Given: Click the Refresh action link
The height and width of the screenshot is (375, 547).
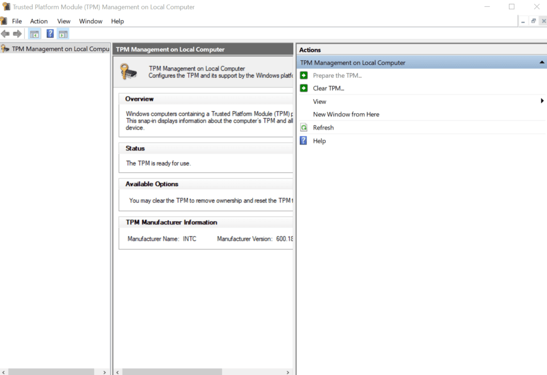Looking at the screenshot, I should pyautogui.click(x=323, y=127).
